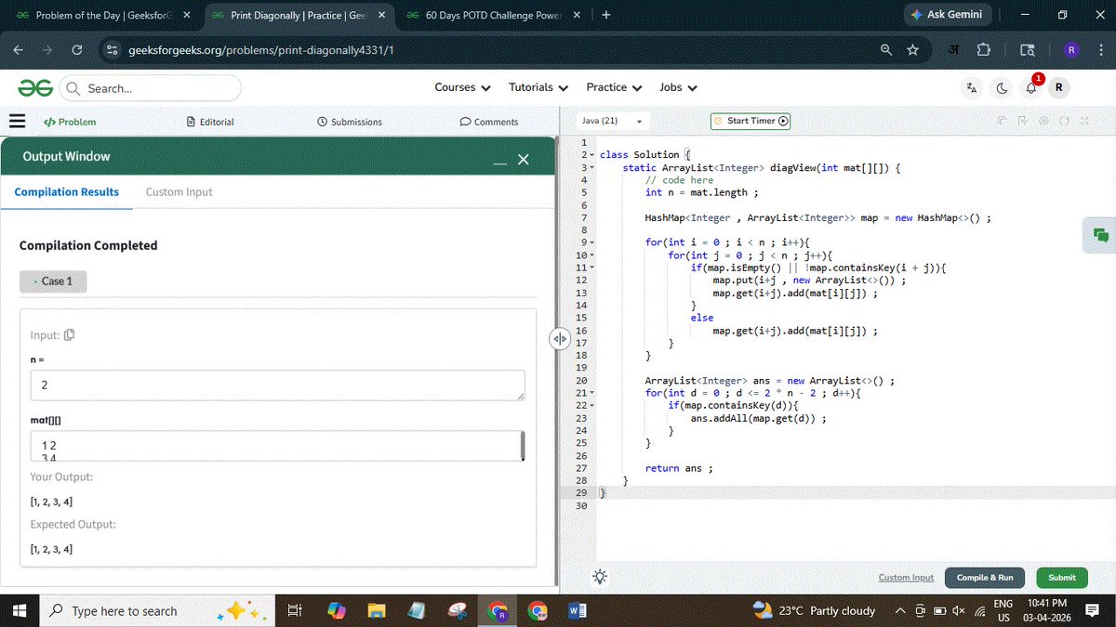1116x627 pixels.
Task: Click the mat[][] input scrollbar
Action: pyautogui.click(x=522, y=445)
